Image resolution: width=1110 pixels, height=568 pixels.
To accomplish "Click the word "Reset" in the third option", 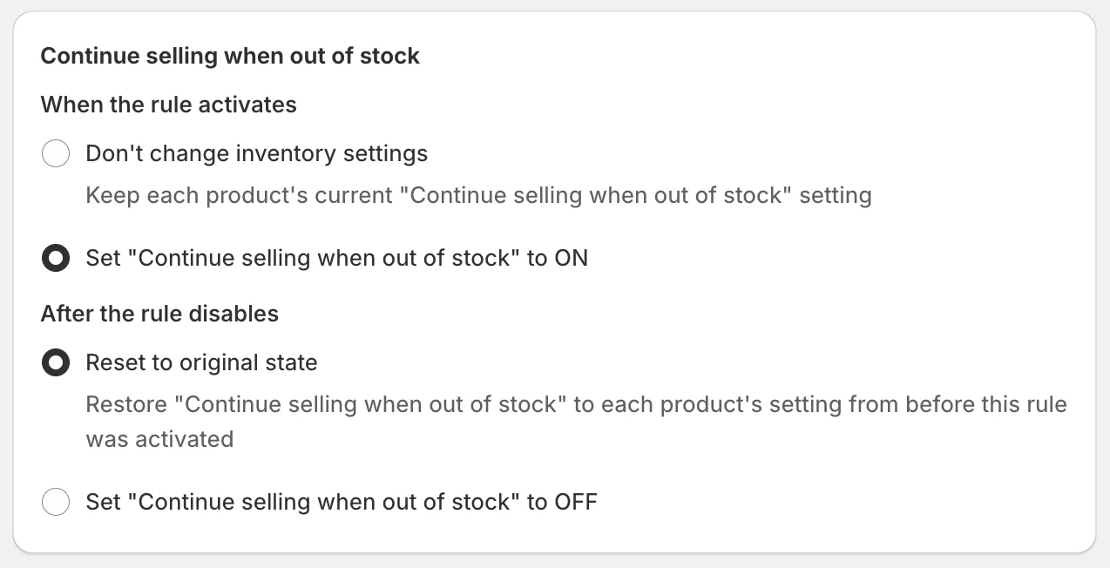I will pos(114,363).
